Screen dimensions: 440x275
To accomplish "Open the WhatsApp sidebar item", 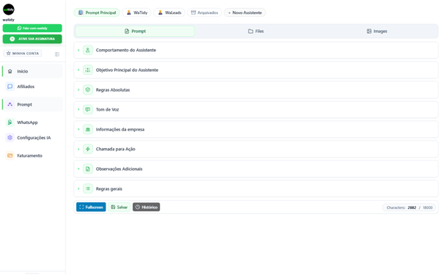I will [32, 122].
